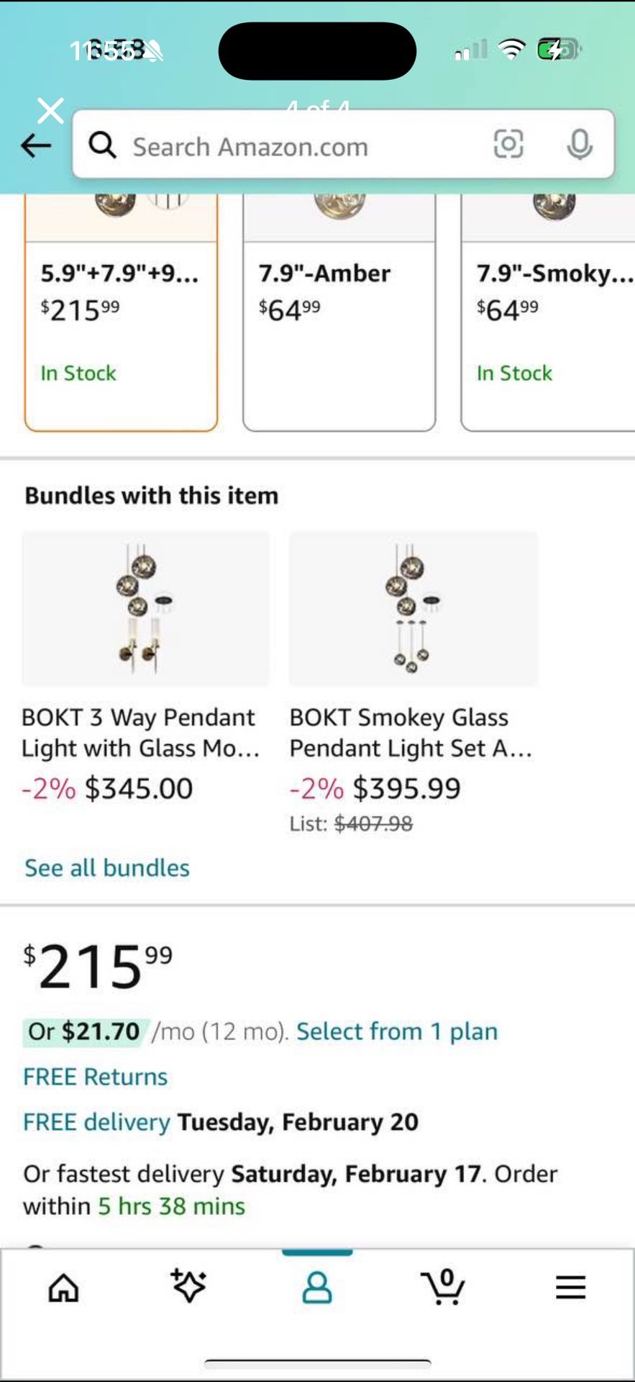Open BOKT 3 Way Pendant Light bundle image

coord(145,609)
